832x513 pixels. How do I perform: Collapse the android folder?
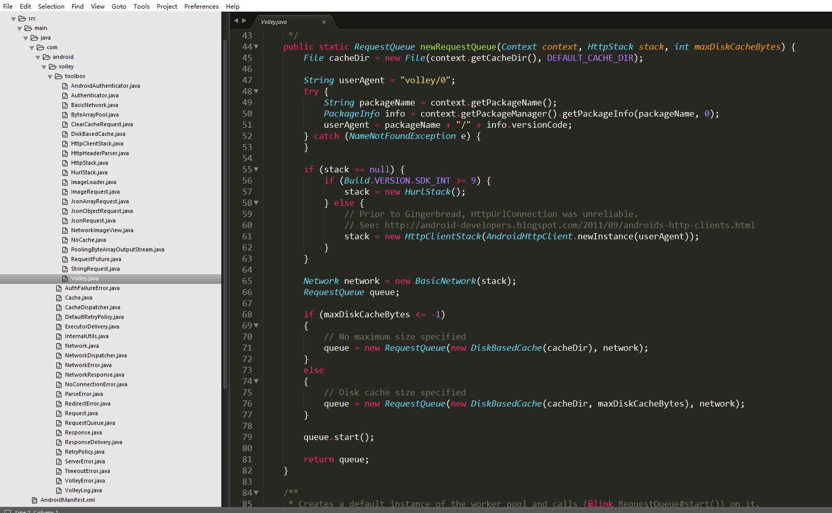(x=38, y=57)
